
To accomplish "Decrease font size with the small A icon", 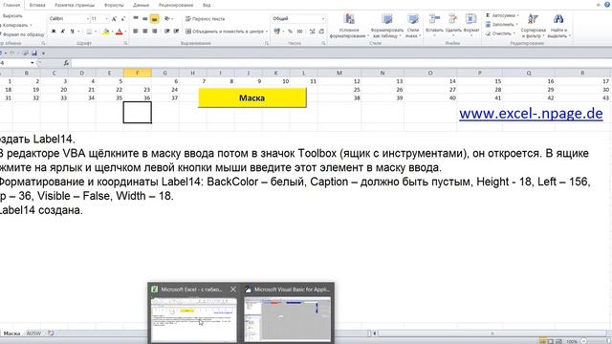I will point(123,19).
